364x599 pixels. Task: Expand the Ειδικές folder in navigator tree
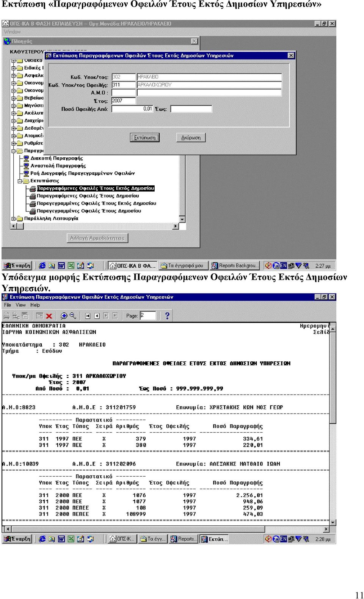14,68
